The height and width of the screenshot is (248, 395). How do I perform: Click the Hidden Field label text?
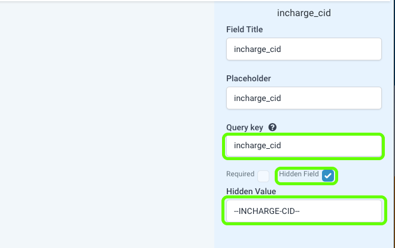299,174
